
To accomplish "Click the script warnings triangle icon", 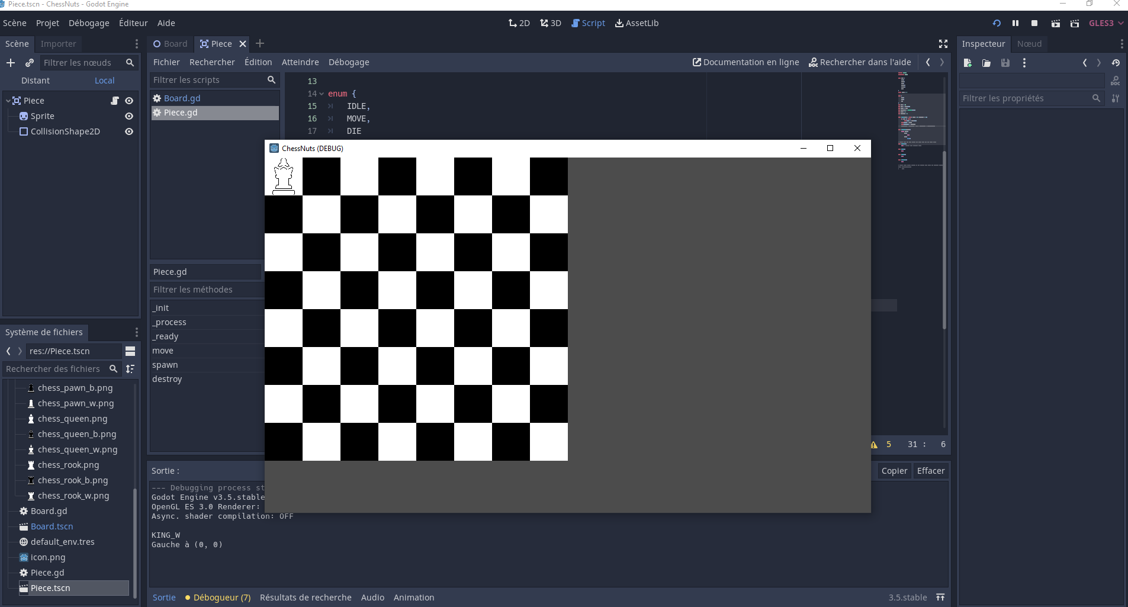I will tap(874, 445).
